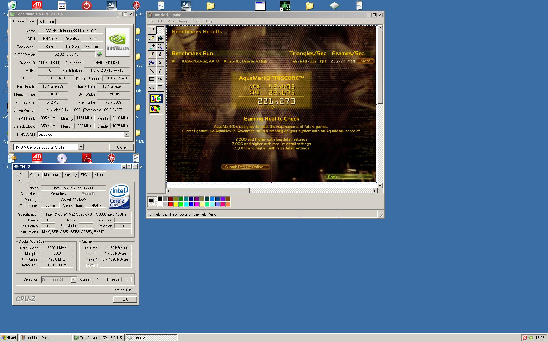548x342 pixels.
Task: Pick the Polygon tool in Paint
Action: click(160, 79)
